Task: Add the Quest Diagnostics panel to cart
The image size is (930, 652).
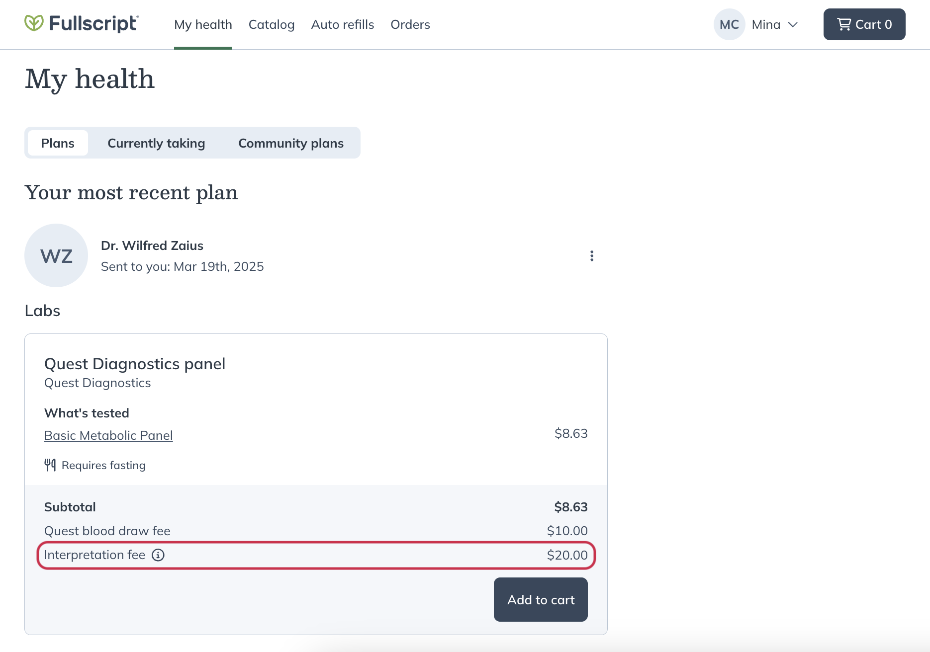Action: [540, 599]
